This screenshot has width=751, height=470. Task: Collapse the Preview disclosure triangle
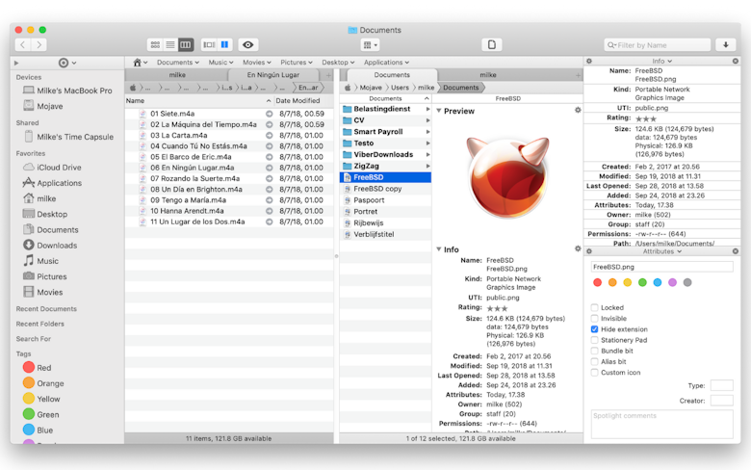pos(439,111)
